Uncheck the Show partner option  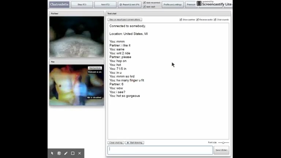point(181,20)
